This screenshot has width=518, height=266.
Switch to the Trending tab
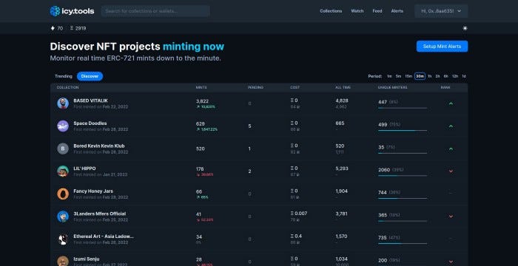[64, 76]
